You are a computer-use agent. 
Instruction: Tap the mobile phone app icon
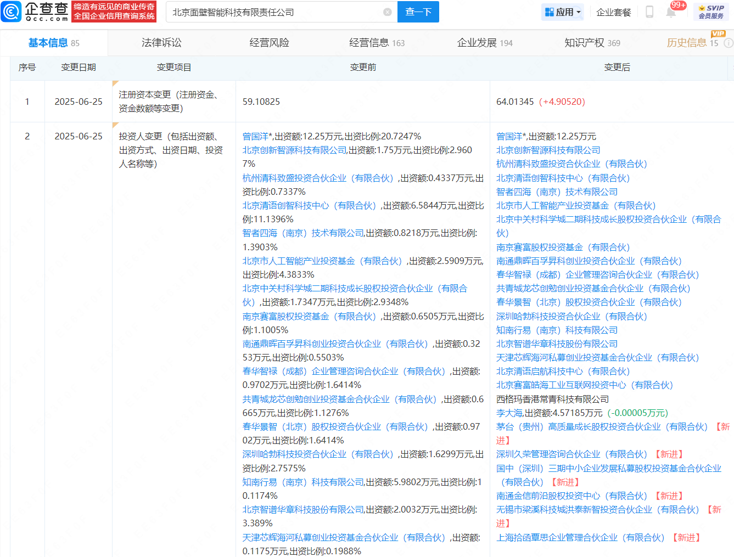click(x=649, y=12)
